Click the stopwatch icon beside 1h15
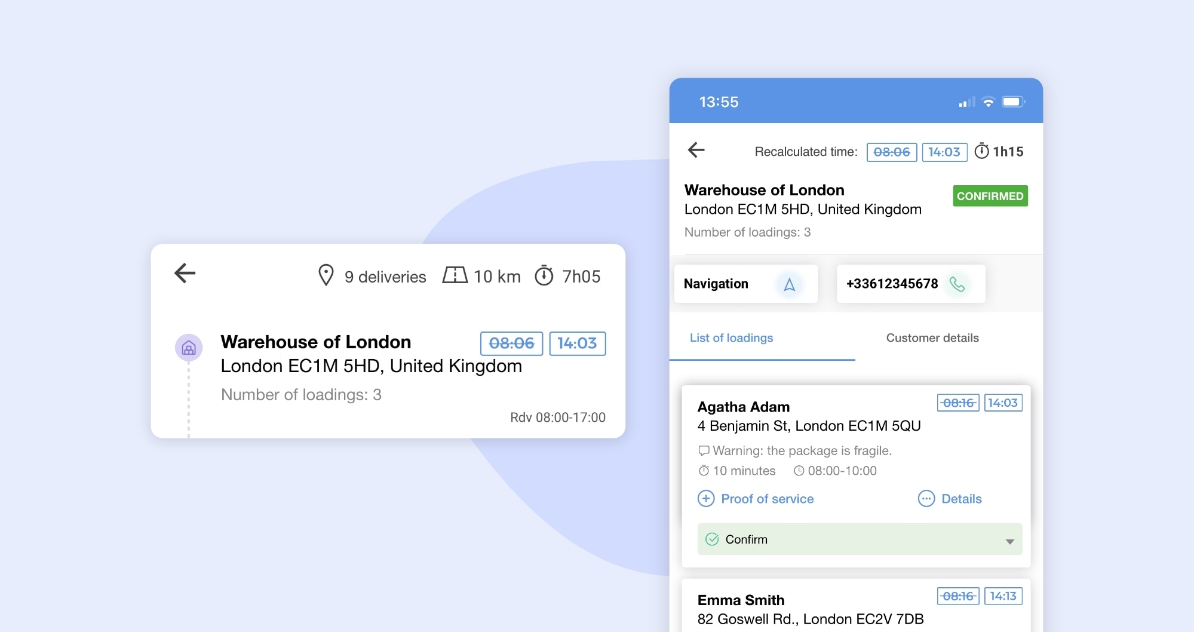The width and height of the screenshot is (1194, 632). (x=981, y=151)
